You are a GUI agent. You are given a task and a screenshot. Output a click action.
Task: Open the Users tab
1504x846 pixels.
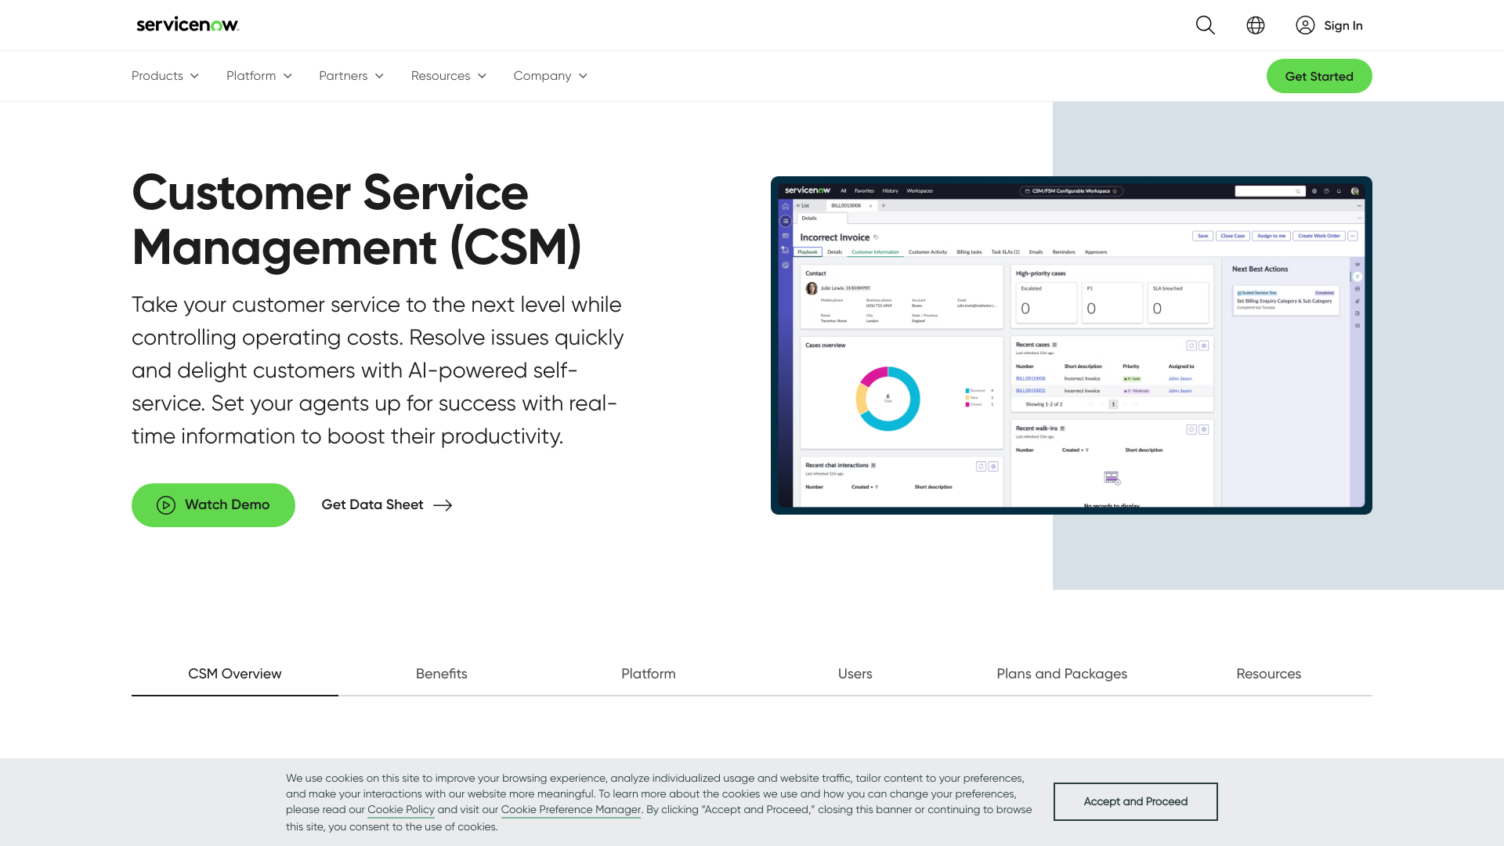[855, 674]
